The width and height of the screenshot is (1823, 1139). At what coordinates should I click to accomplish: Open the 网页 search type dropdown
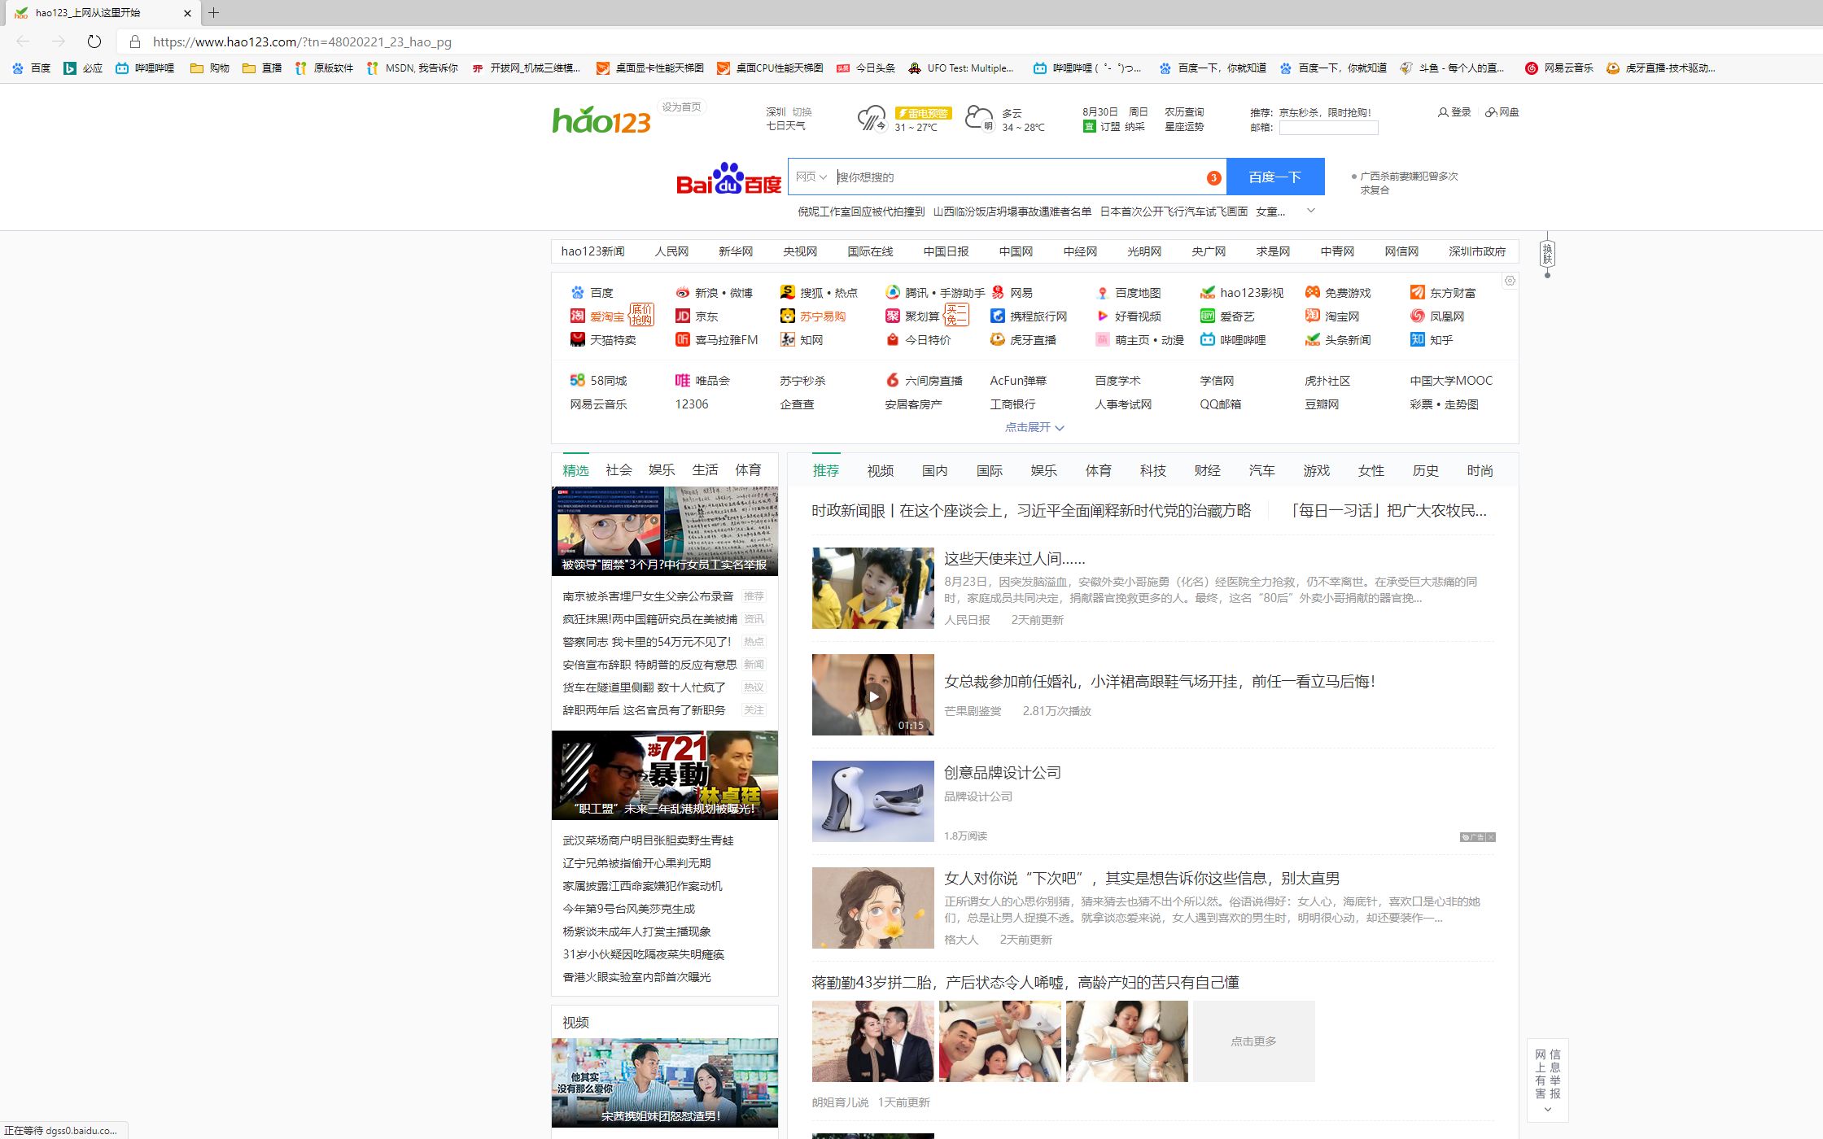(811, 177)
